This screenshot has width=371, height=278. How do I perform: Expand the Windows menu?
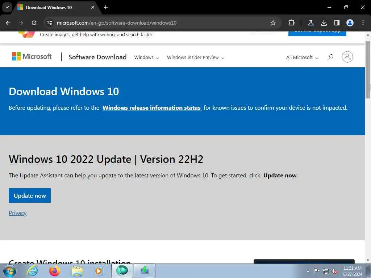click(146, 58)
